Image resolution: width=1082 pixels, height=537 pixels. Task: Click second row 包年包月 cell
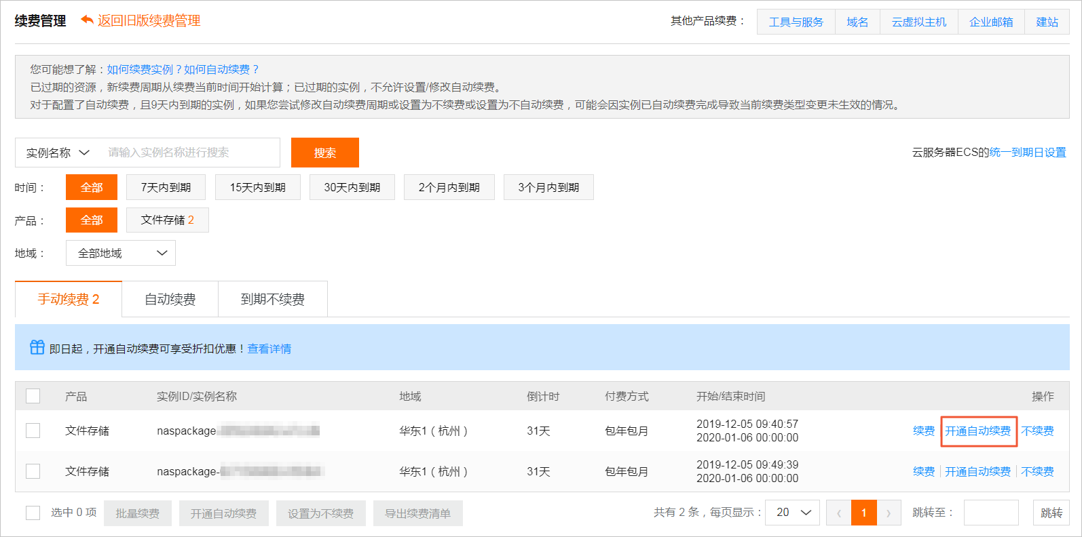tap(627, 471)
